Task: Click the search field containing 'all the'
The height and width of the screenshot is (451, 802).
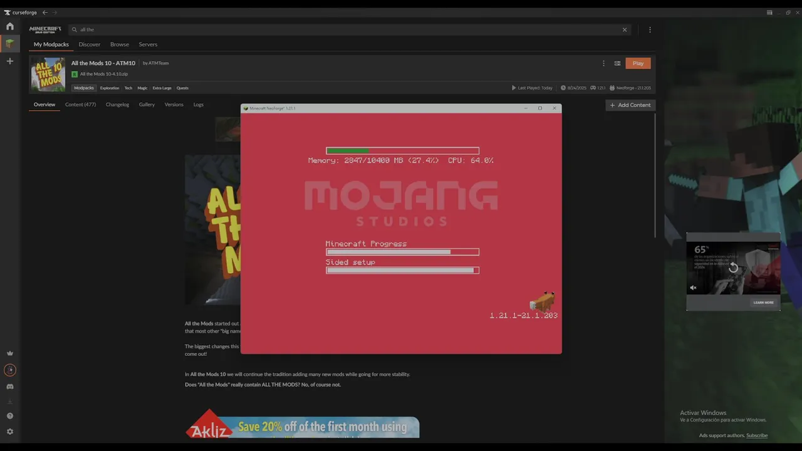Action: pyautogui.click(x=348, y=29)
